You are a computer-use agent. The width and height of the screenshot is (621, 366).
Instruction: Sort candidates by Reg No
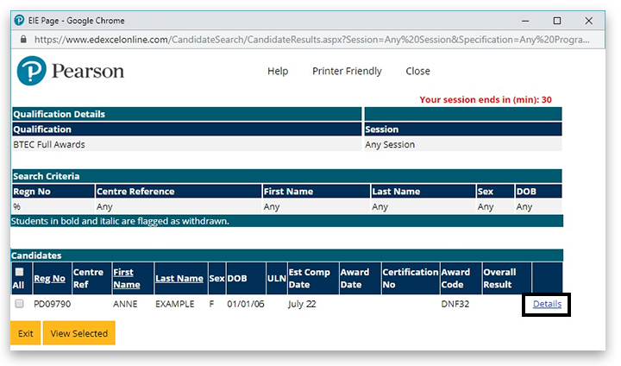49,278
